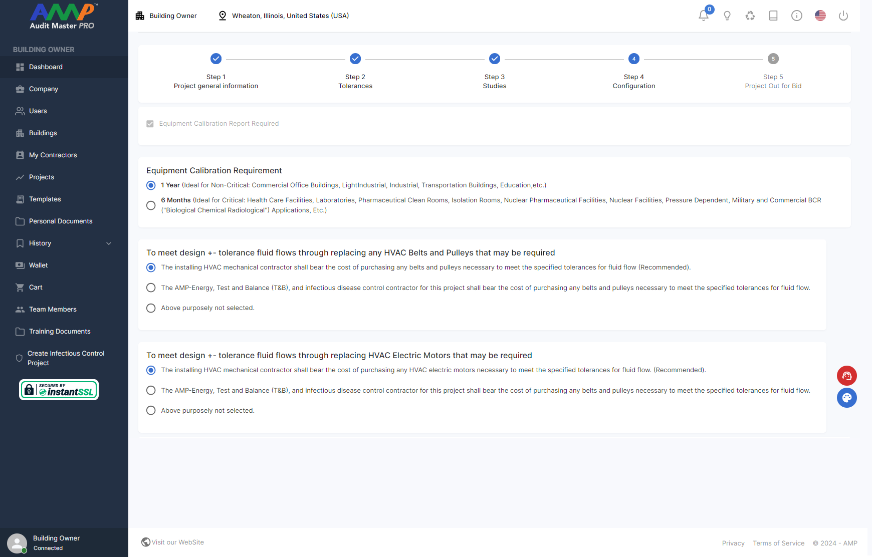
Task: Click the lightbulb tips icon
Action: tap(727, 16)
